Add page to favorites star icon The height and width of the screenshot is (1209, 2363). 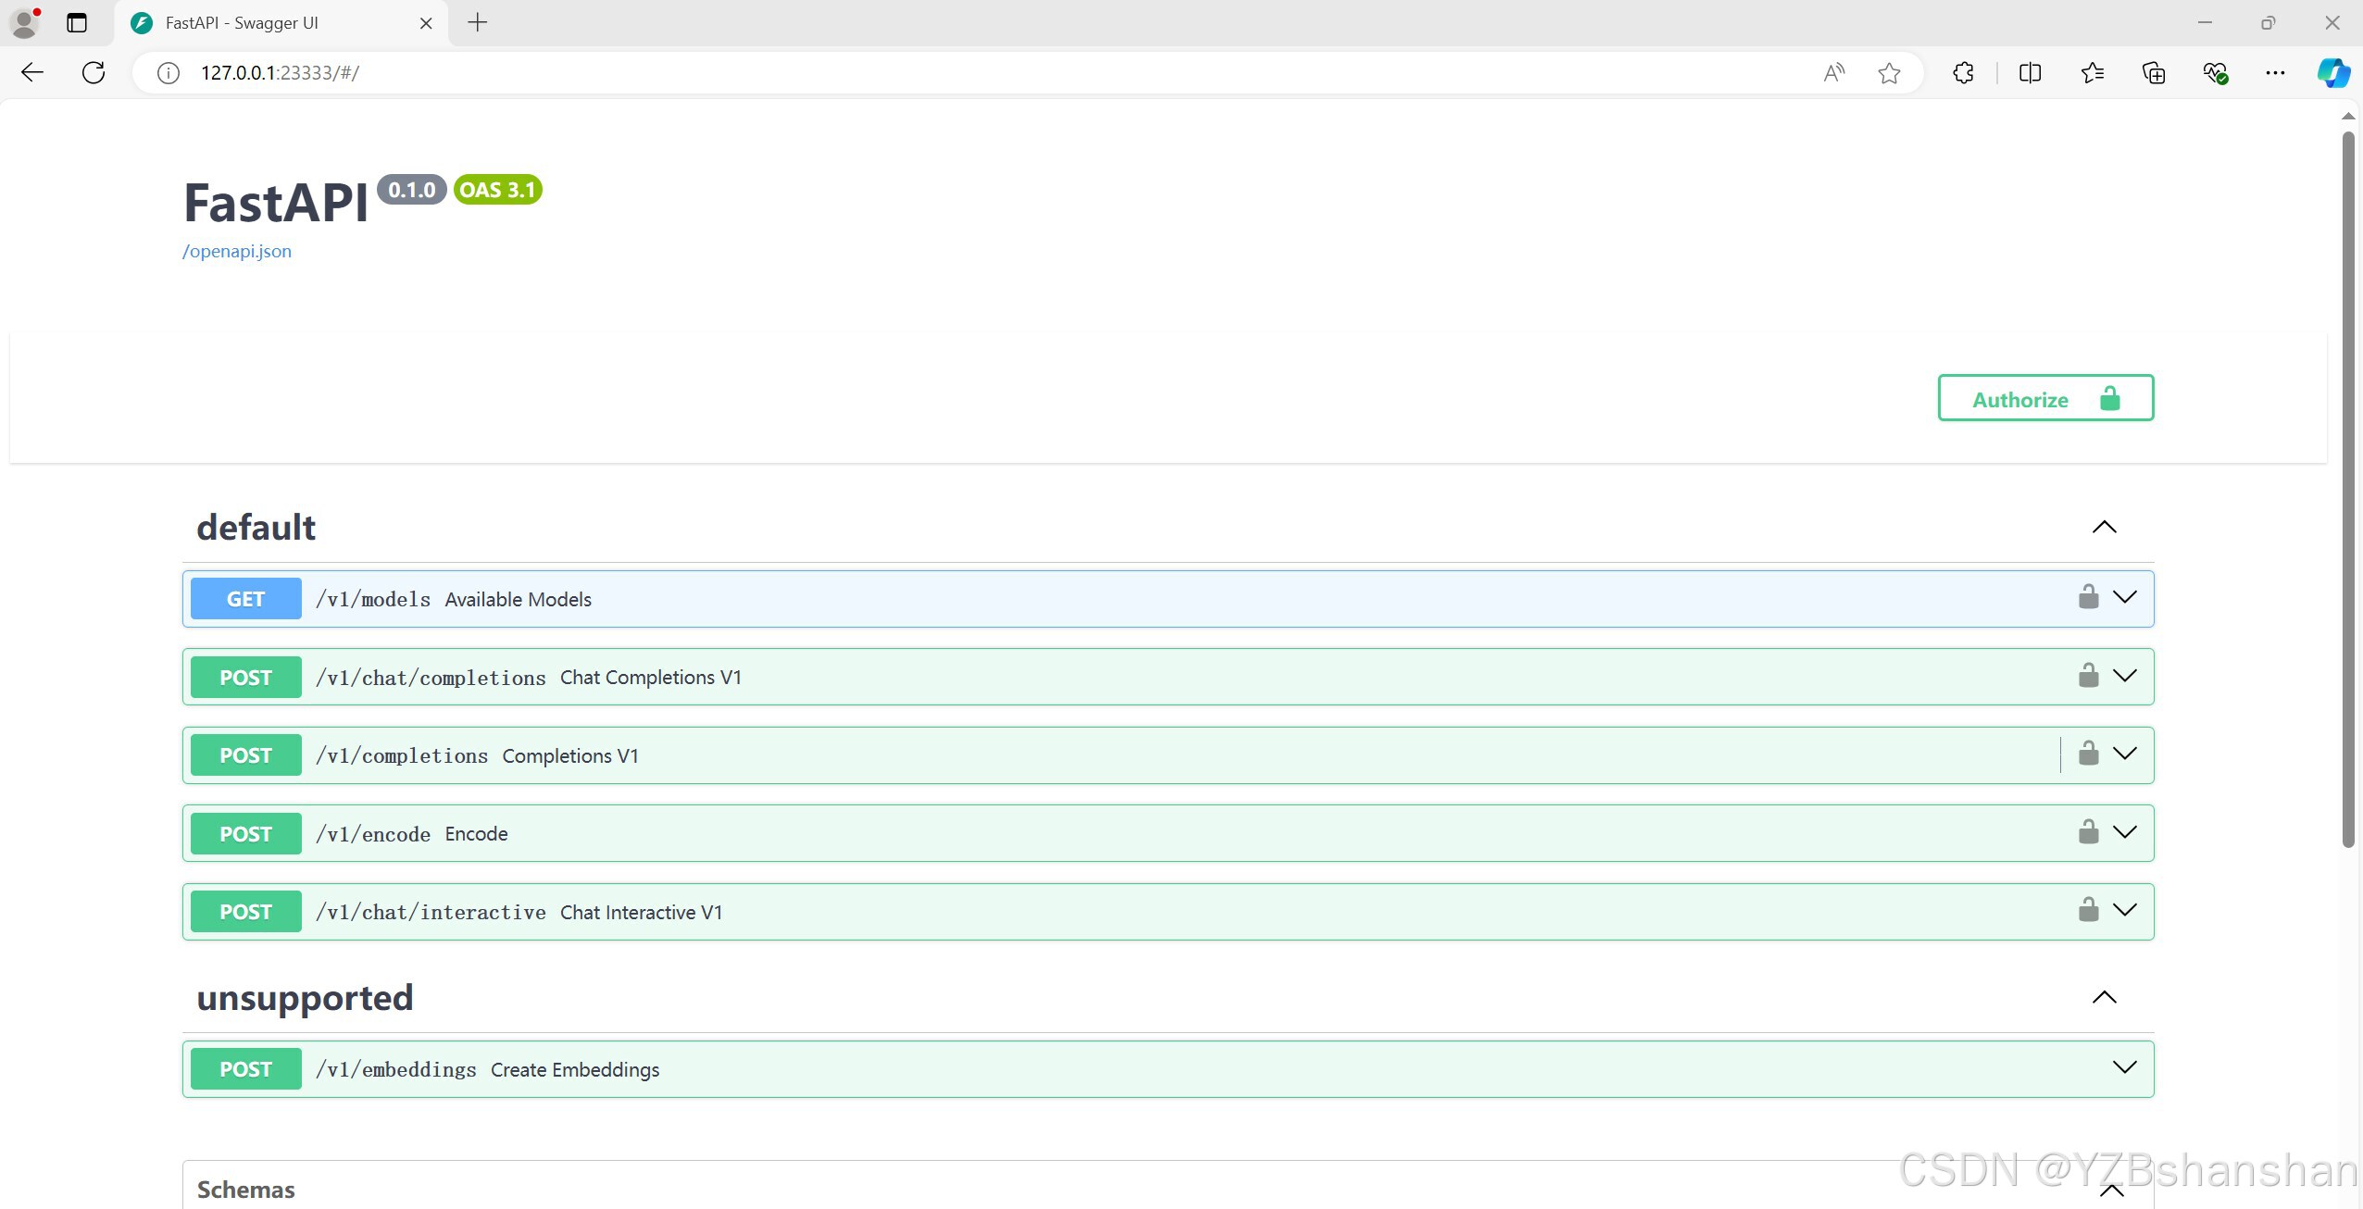tap(1890, 73)
